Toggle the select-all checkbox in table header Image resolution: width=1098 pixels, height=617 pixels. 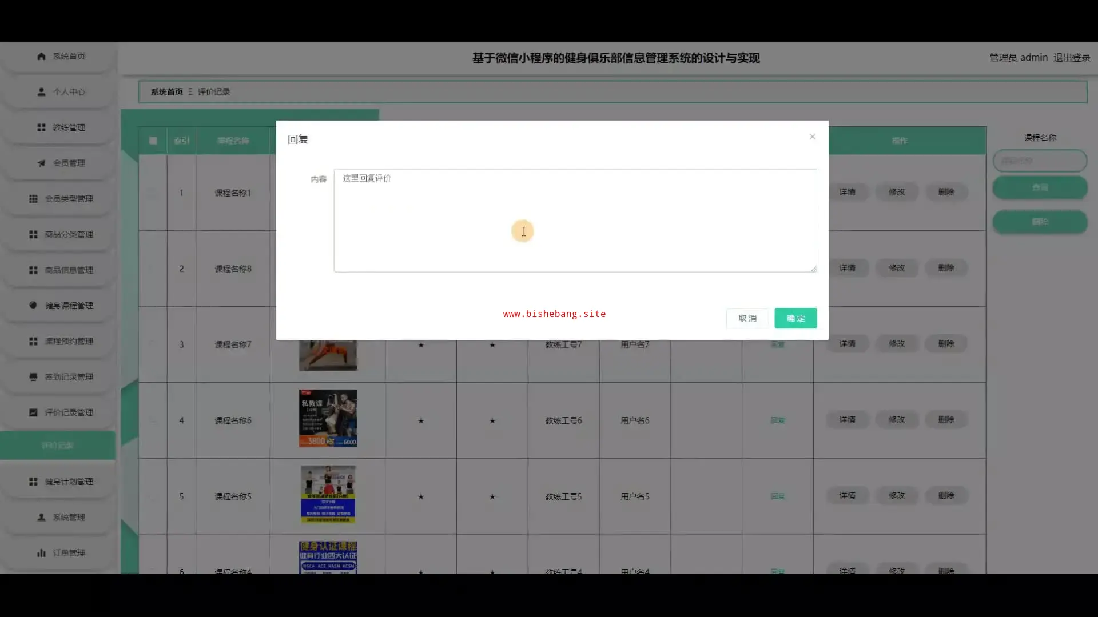153,141
